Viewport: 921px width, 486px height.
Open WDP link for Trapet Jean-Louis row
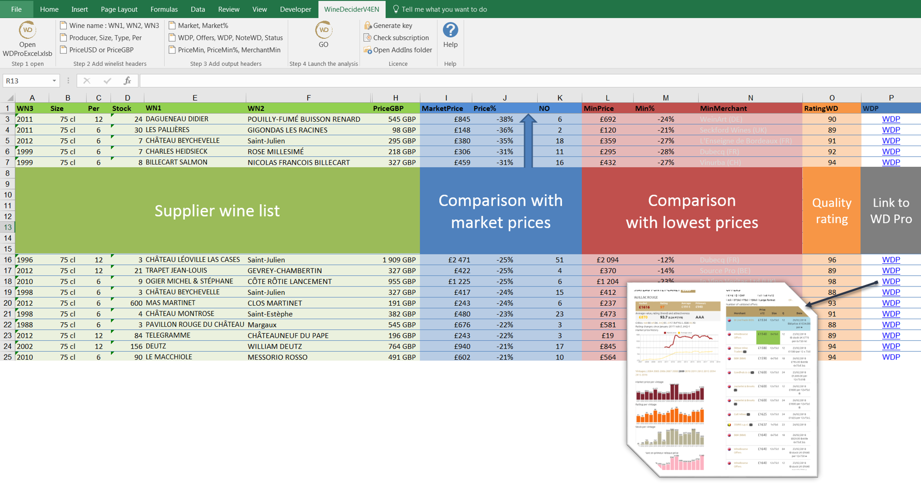(891, 271)
